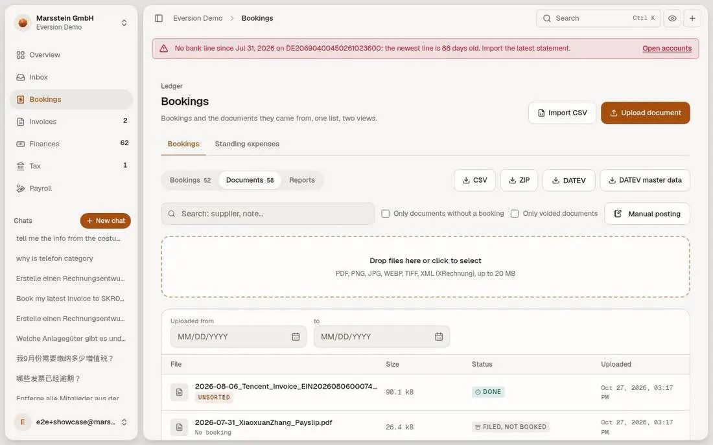Viewport: 713px width, 445px height.
Task: Open Payroll in sidebar
Action: pyautogui.click(x=71, y=188)
